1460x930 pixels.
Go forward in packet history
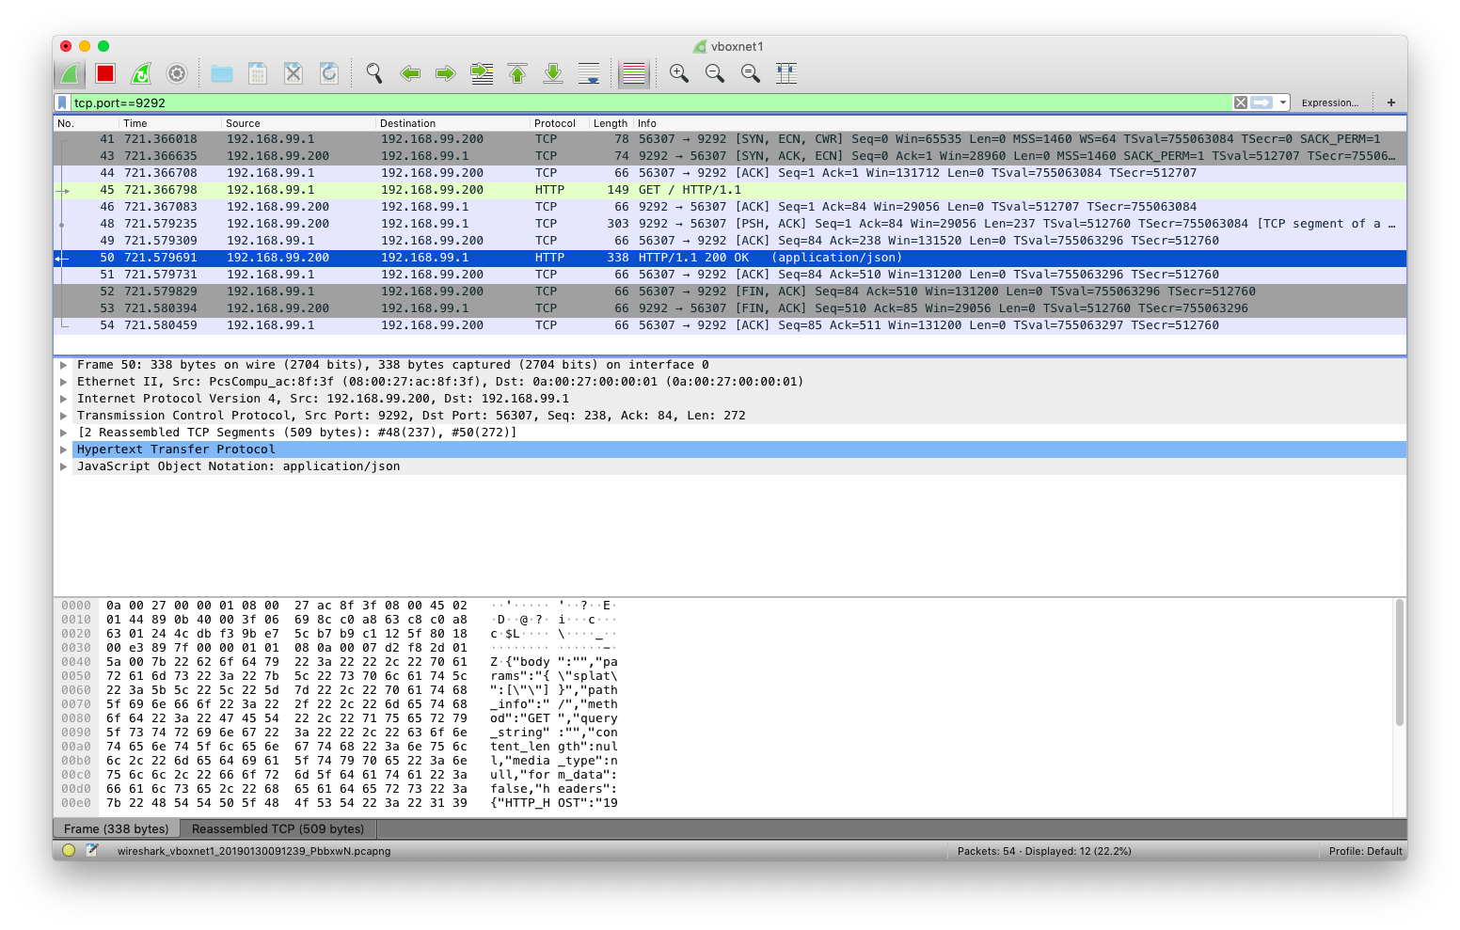[446, 73]
